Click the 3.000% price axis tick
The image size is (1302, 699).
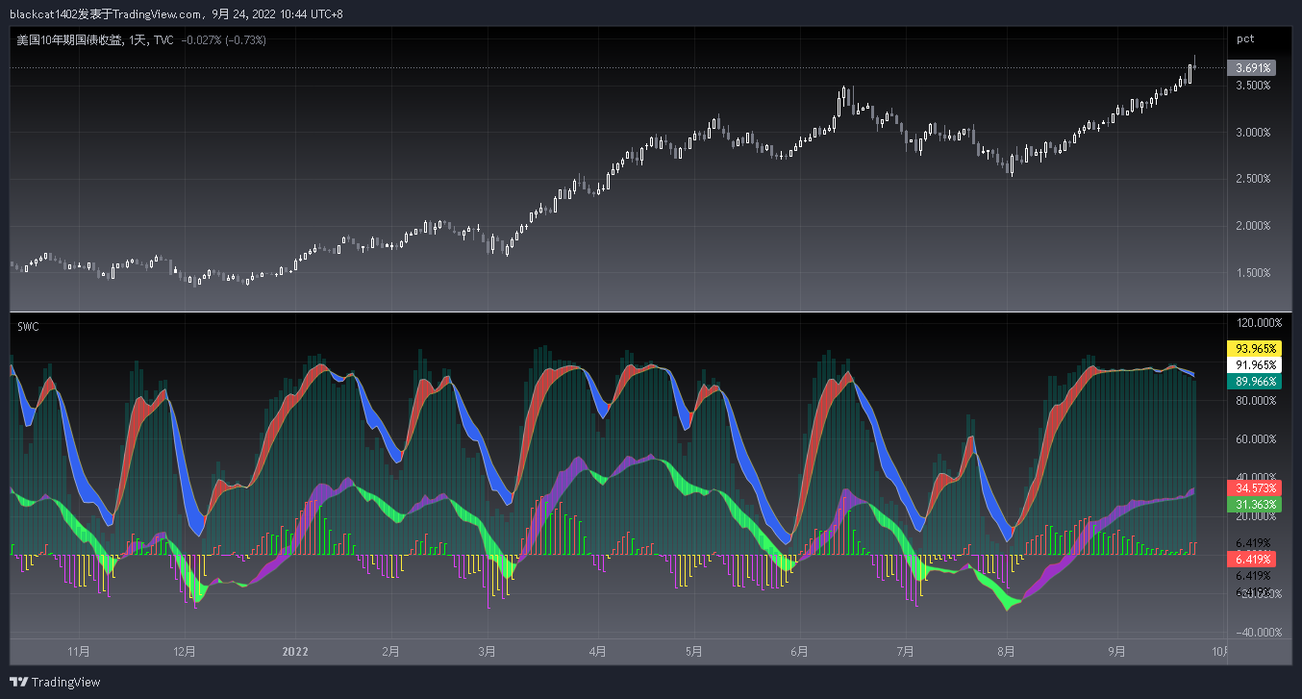tap(1253, 133)
